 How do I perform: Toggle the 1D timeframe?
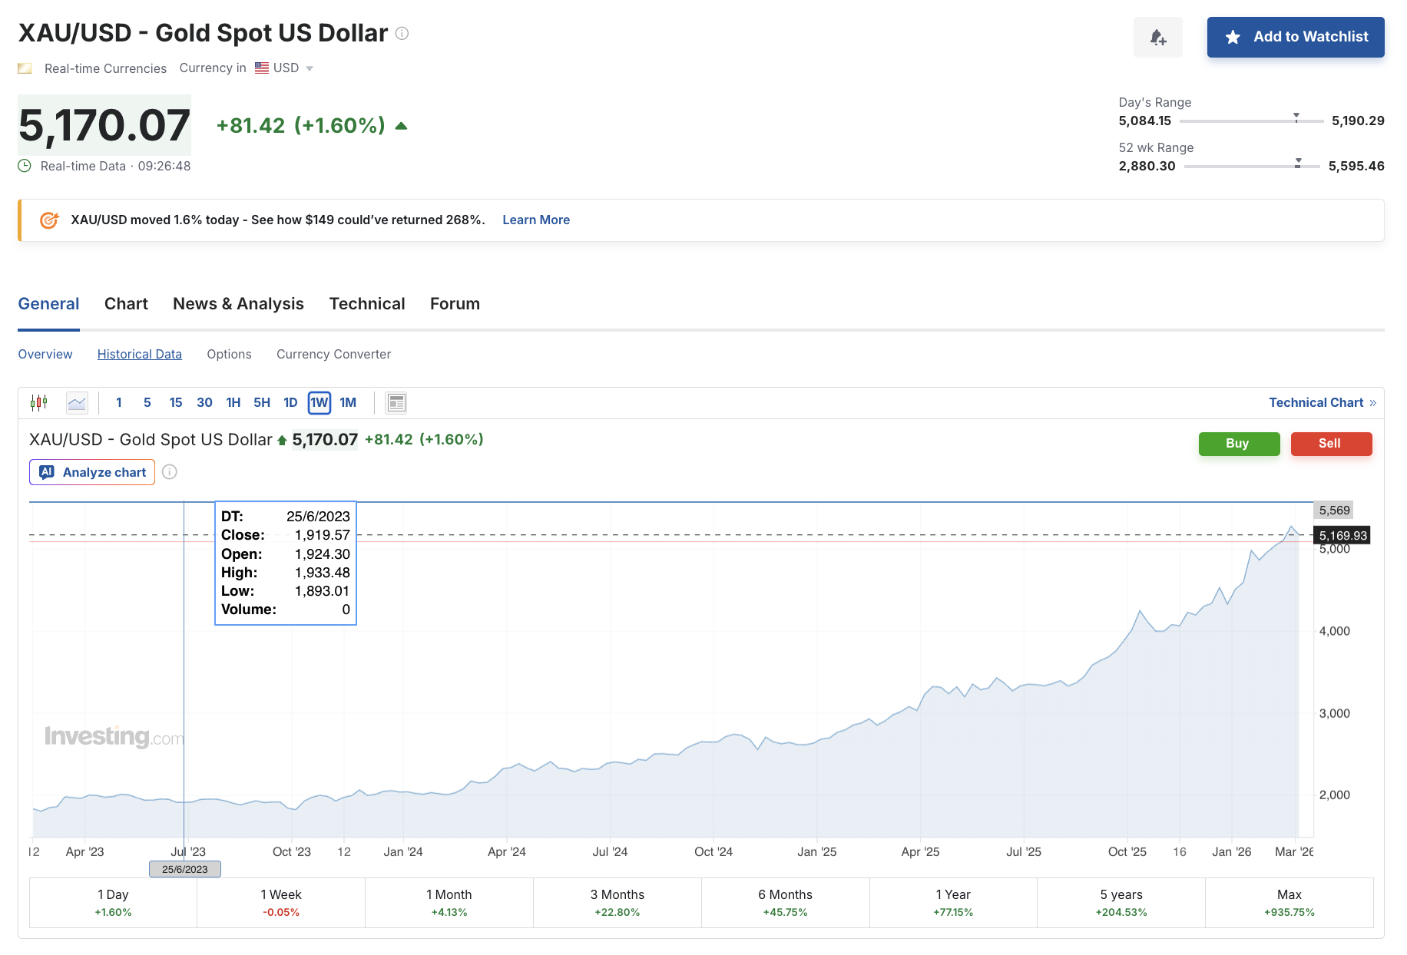tap(290, 402)
